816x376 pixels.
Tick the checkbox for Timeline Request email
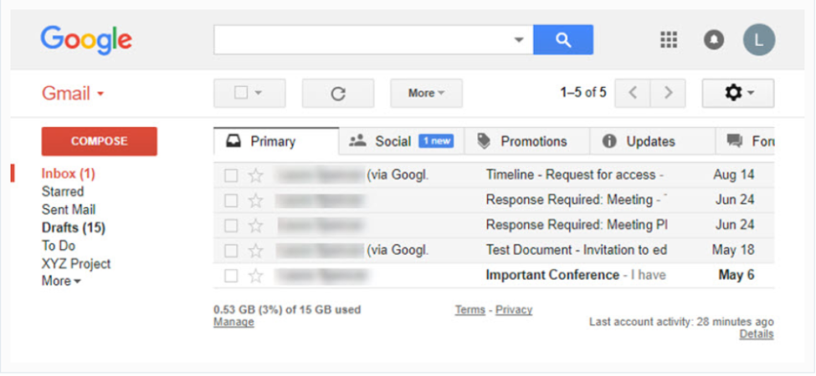pyautogui.click(x=231, y=176)
